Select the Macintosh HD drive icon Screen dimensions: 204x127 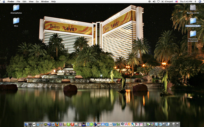click(x=193, y=9)
